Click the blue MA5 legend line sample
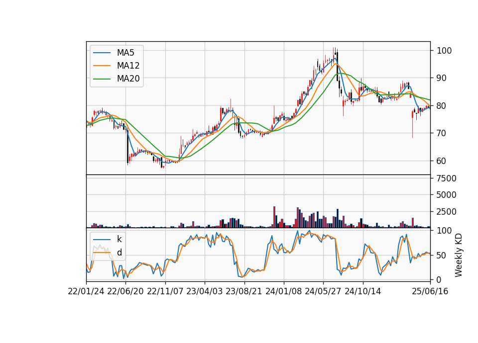The width and height of the screenshot is (478, 343). tap(102, 53)
